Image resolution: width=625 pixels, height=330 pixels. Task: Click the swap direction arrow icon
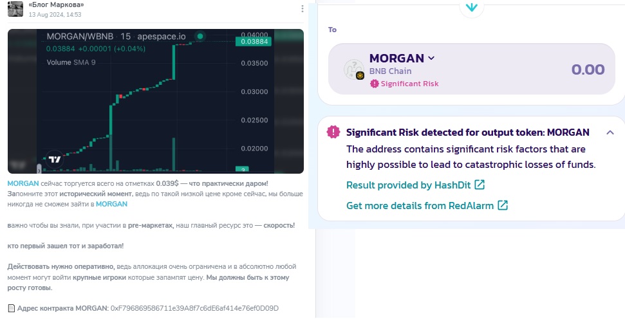coord(471,7)
